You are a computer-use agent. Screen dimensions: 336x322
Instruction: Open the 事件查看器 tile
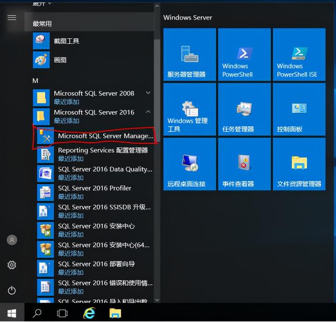point(245,164)
